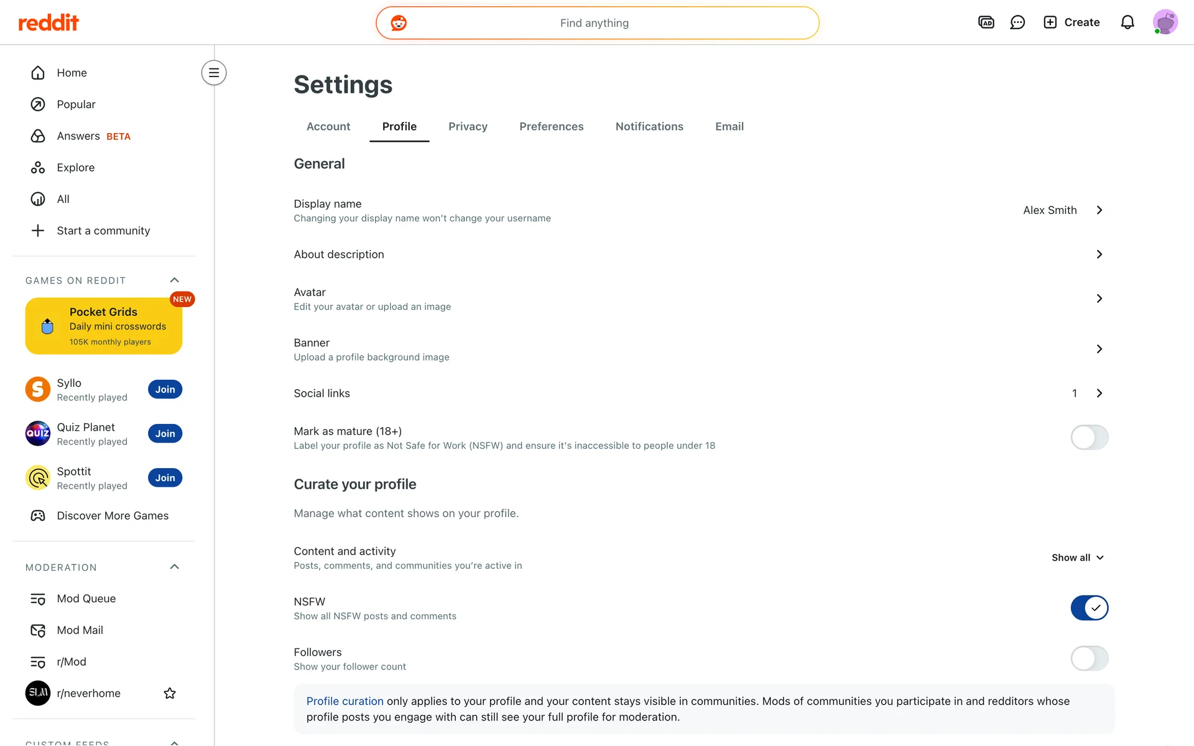Open the notifications bell icon
Viewport: 1194px width, 746px height.
[1127, 23]
